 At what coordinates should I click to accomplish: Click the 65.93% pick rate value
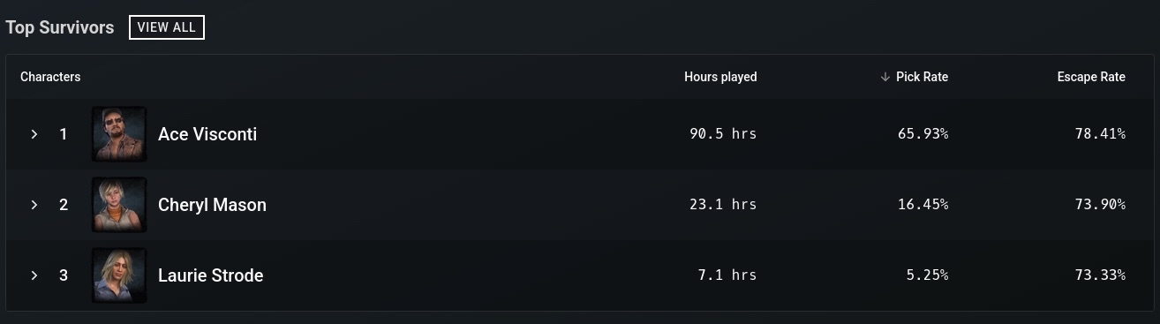(x=923, y=134)
